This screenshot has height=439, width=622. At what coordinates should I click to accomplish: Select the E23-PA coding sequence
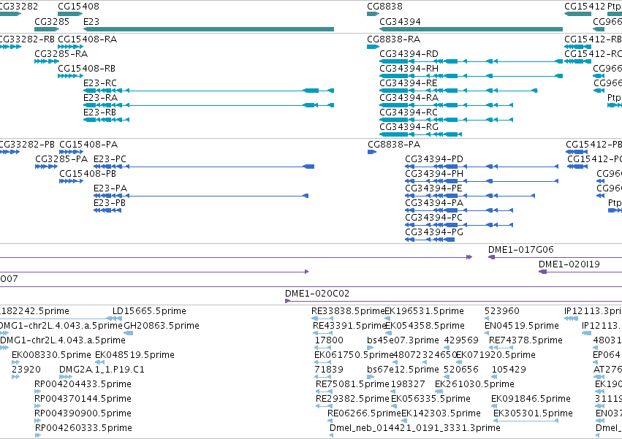(x=201, y=196)
